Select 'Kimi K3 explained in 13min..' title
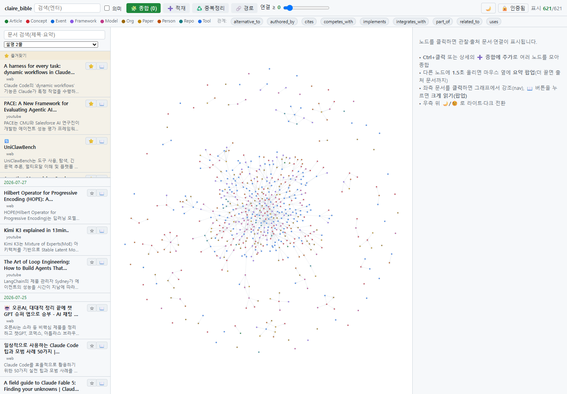Screen dimensions: 567x394 pos(36,230)
